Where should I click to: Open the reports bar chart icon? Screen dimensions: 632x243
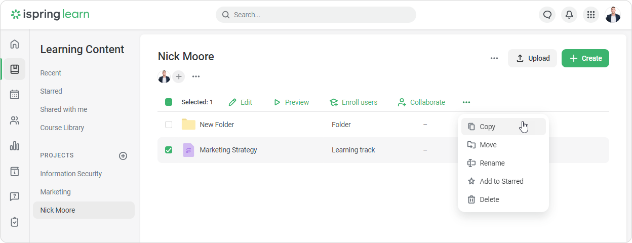click(x=15, y=146)
